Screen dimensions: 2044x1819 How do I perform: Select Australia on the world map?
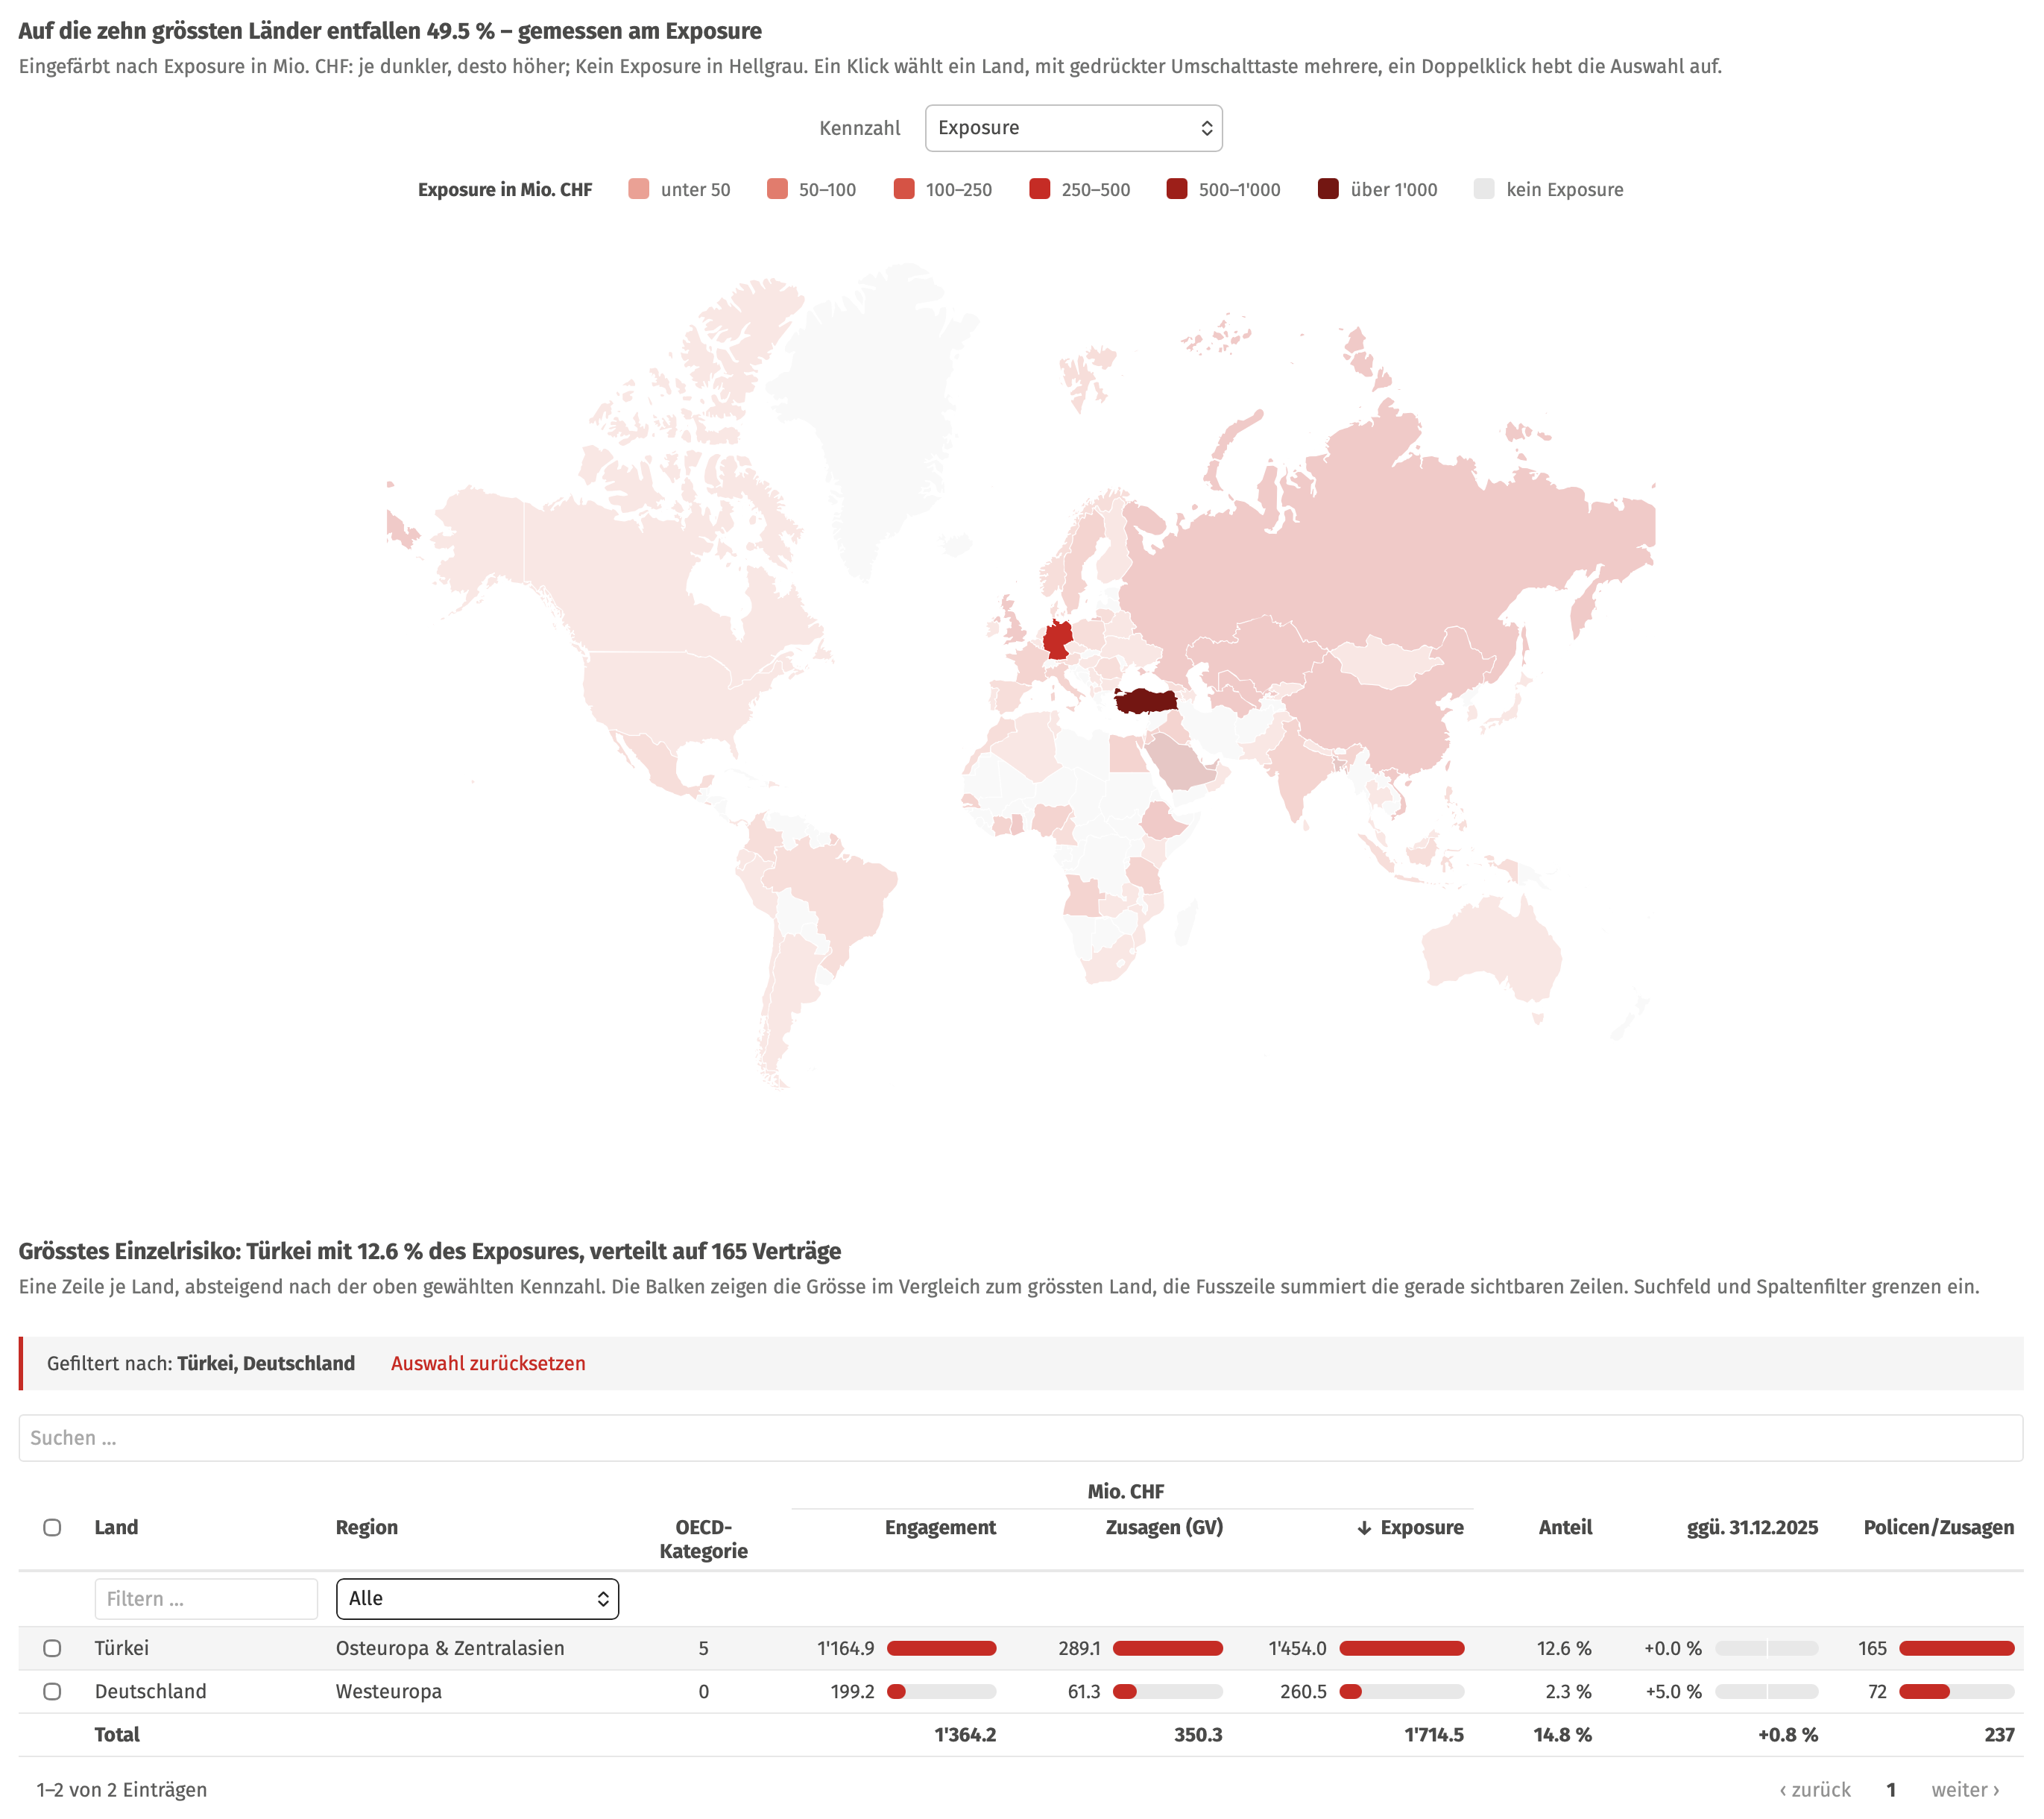click(x=1492, y=950)
